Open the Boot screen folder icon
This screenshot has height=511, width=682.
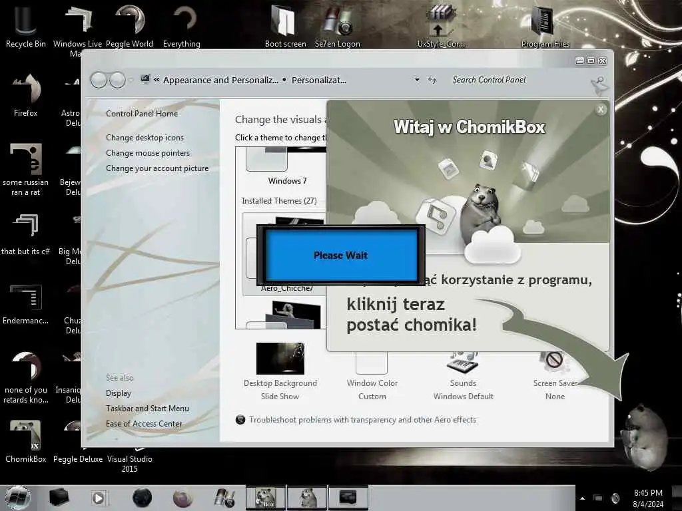[285, 25]
